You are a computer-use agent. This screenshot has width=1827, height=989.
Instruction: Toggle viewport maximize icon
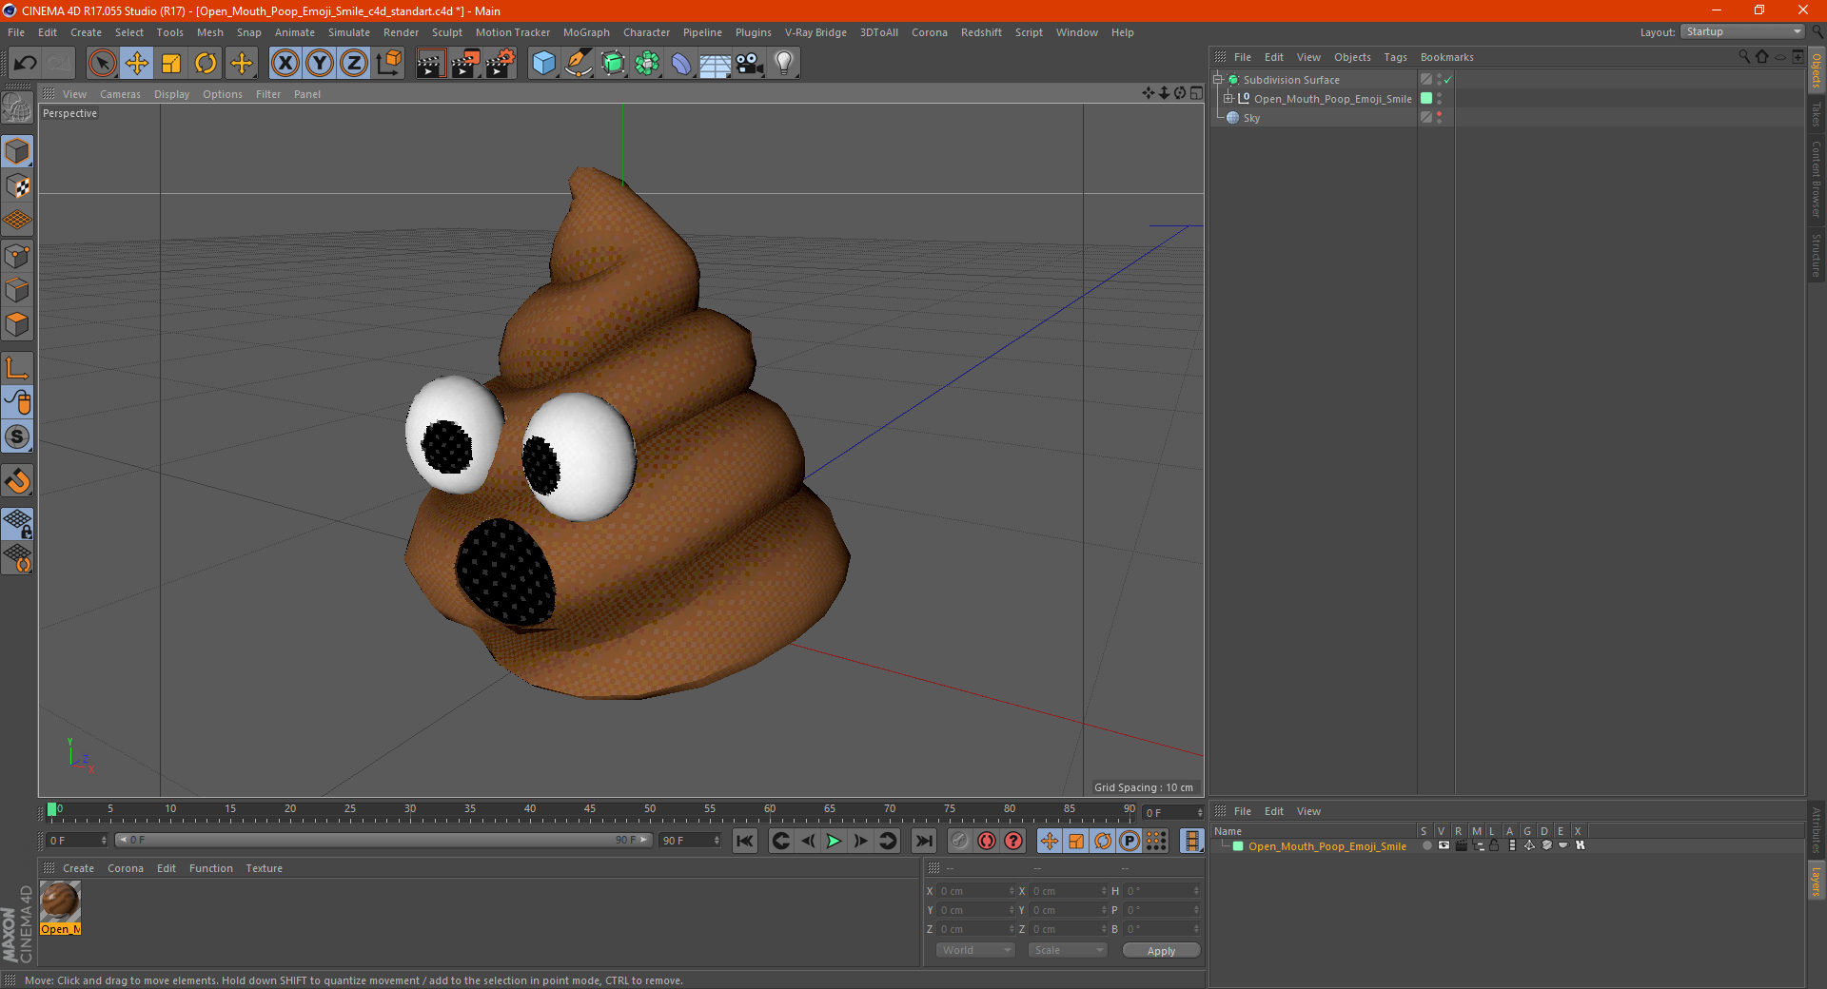click(1196, 93)
